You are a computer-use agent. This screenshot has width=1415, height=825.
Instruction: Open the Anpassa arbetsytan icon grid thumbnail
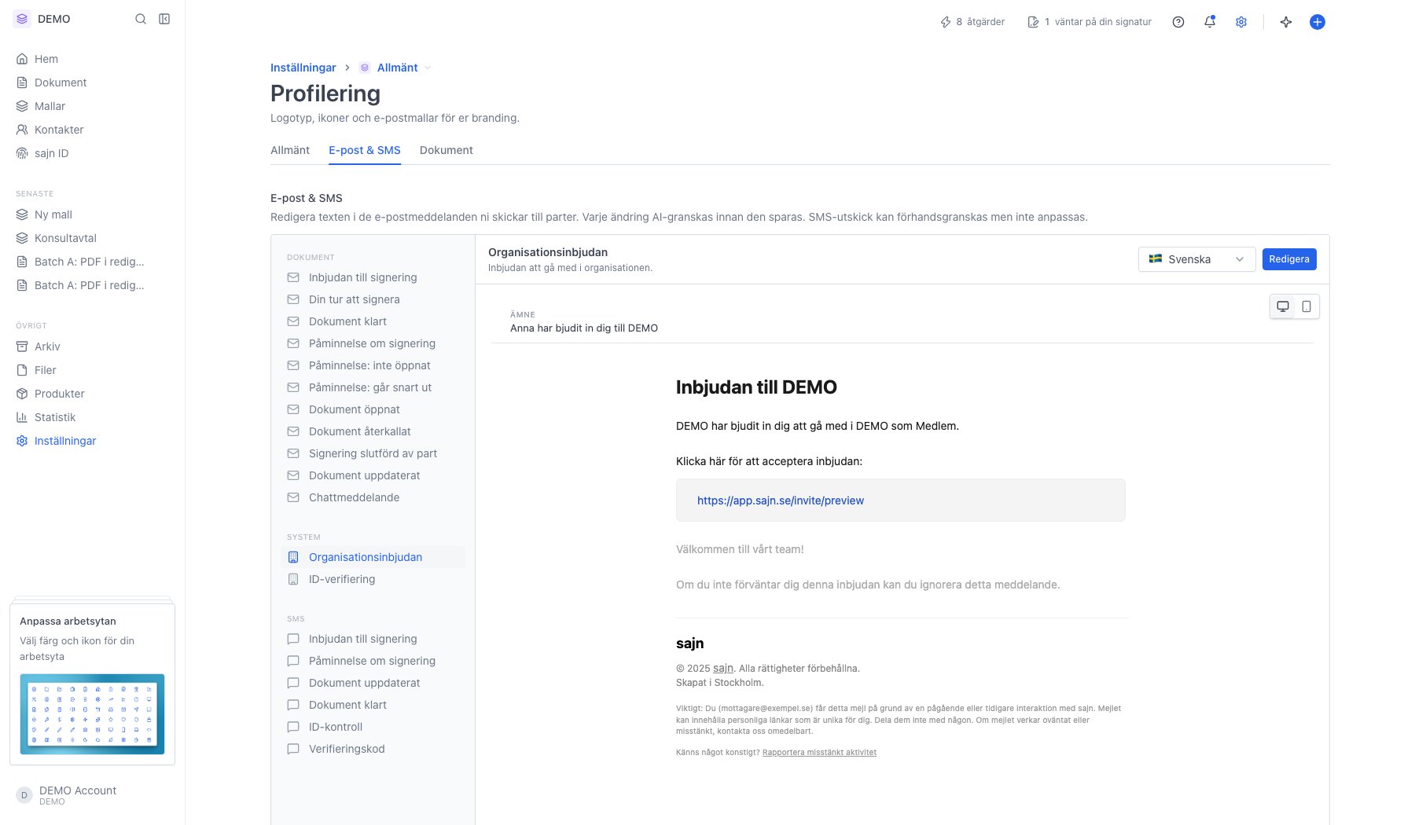[92, 714]
